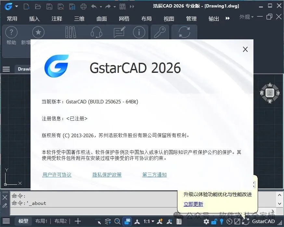Switch to the 布局2 layout tab
Screen dimensions: 284x227
60,221
